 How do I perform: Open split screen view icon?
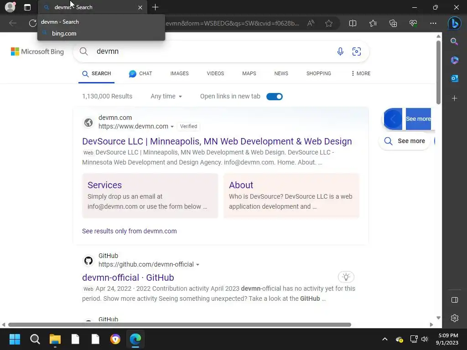click(x=353, y=23)
